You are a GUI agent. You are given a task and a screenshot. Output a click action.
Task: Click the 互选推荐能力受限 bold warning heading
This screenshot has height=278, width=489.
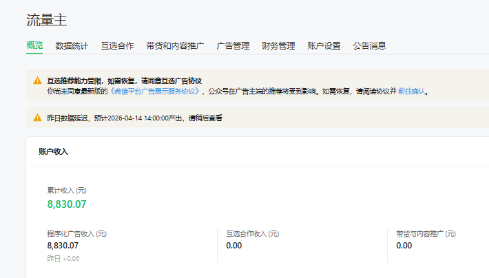125,81
